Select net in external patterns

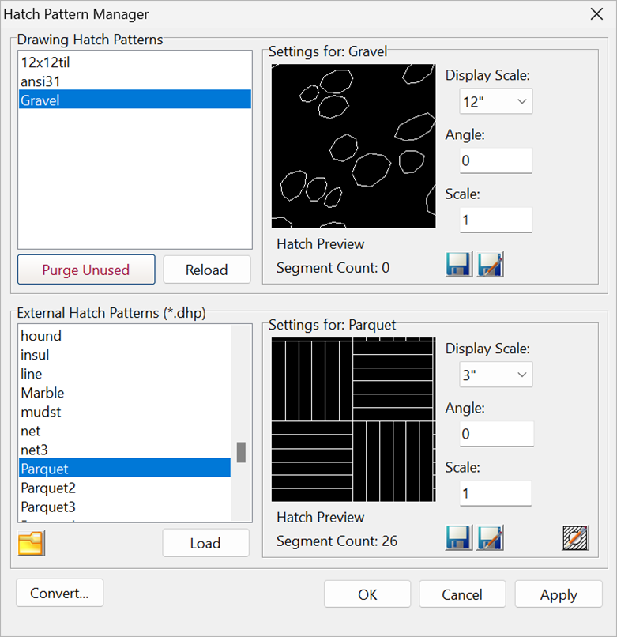click(x=125, y=431)
